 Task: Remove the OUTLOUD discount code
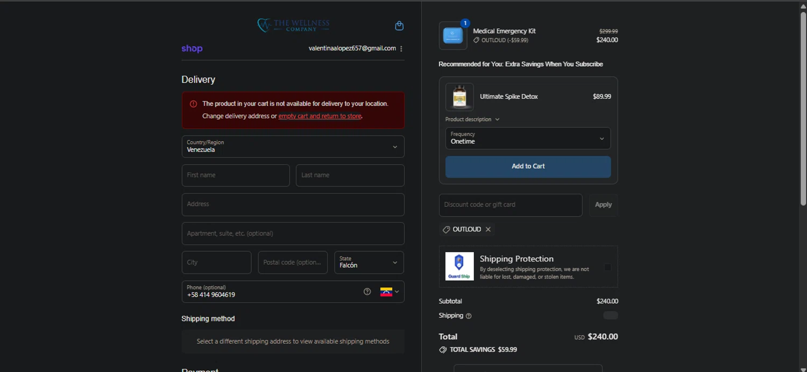coord(488,229)
